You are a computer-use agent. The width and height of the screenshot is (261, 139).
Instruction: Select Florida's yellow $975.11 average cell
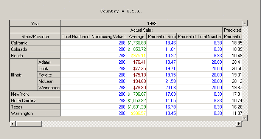[137, 55]
